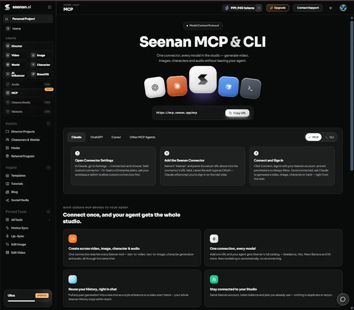Click the Connect and Sign In step card

tap(292, 166)
